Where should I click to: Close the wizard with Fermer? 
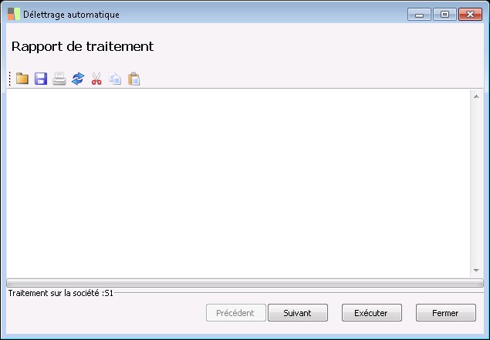pos(445,313)
